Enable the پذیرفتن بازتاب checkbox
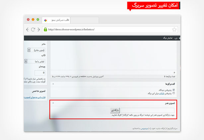Viewport: 204px width, 140px height. (x=173, y=93)
